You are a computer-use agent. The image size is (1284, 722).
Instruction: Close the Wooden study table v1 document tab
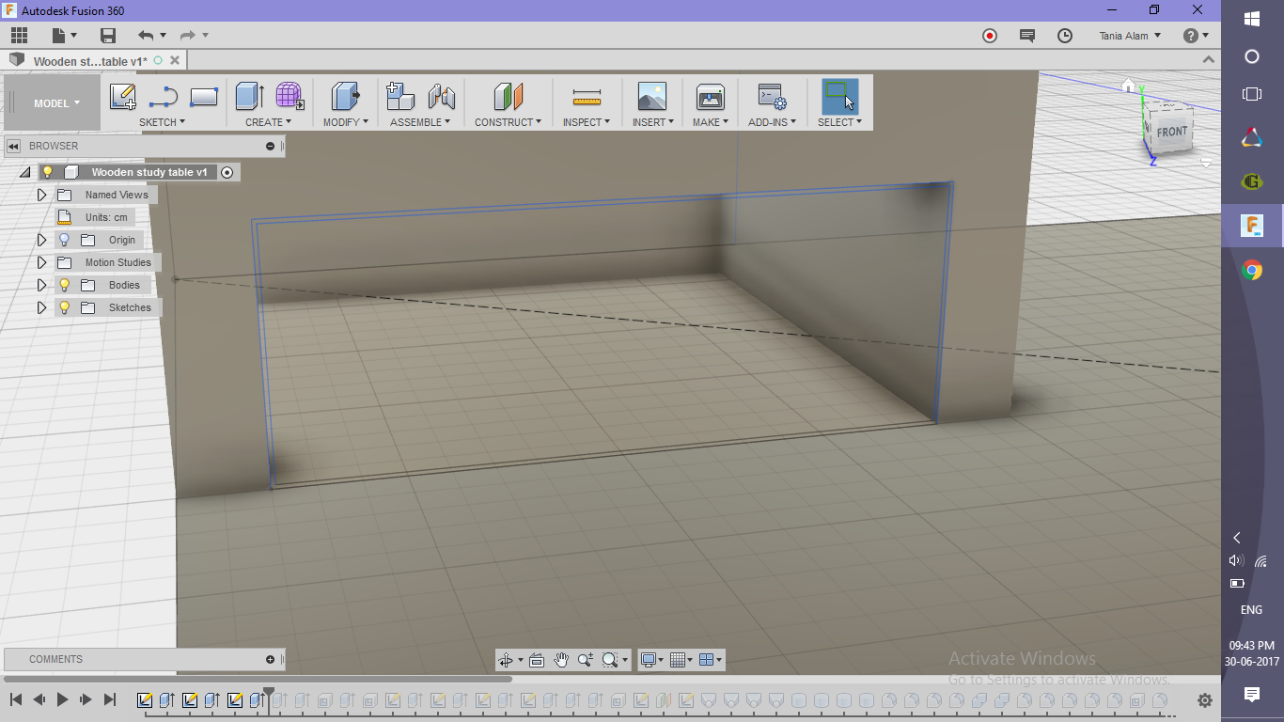[174, 60]
